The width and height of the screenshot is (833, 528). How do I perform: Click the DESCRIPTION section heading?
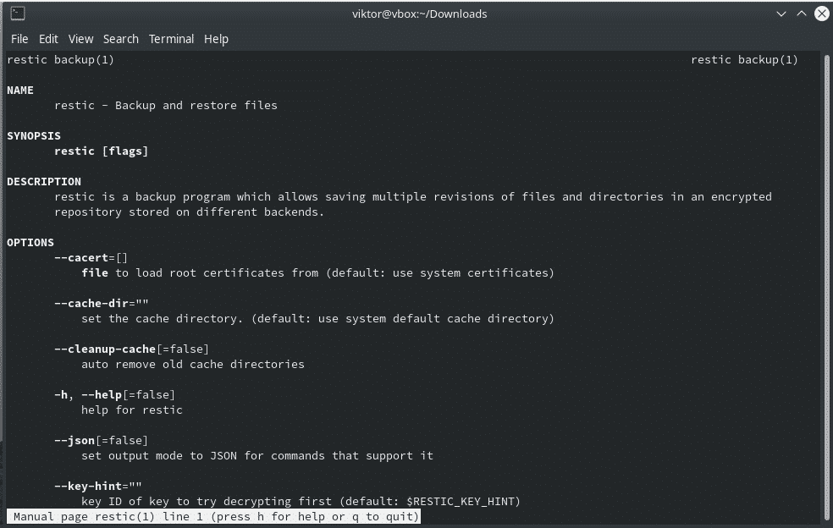pos(44,182)
